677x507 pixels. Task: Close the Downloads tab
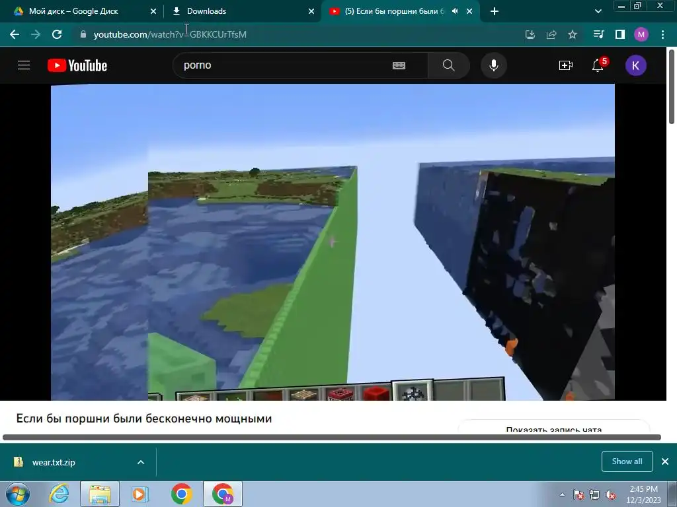(x=311, y=12)
